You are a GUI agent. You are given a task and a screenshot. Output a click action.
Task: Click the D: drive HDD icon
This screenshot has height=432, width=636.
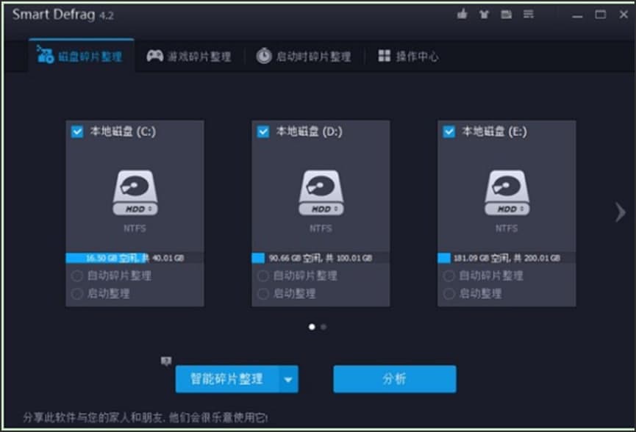pyautogui.click(x=321, y=192)
